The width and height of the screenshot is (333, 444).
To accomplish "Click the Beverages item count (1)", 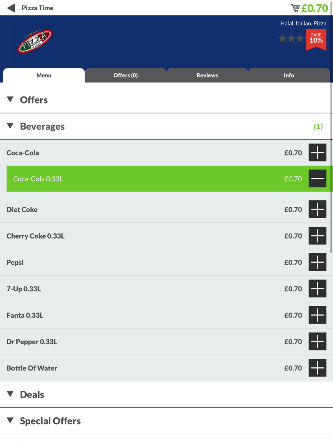I will pos(318,126).
